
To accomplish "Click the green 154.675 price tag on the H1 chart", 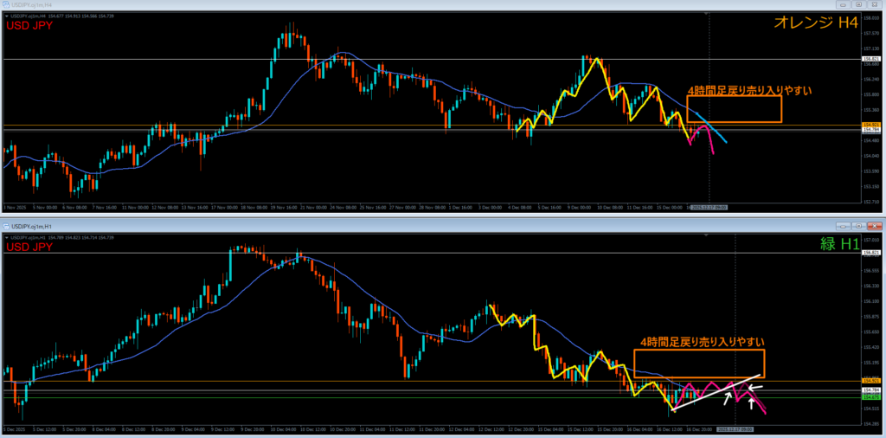I will (x=871, y=397).
